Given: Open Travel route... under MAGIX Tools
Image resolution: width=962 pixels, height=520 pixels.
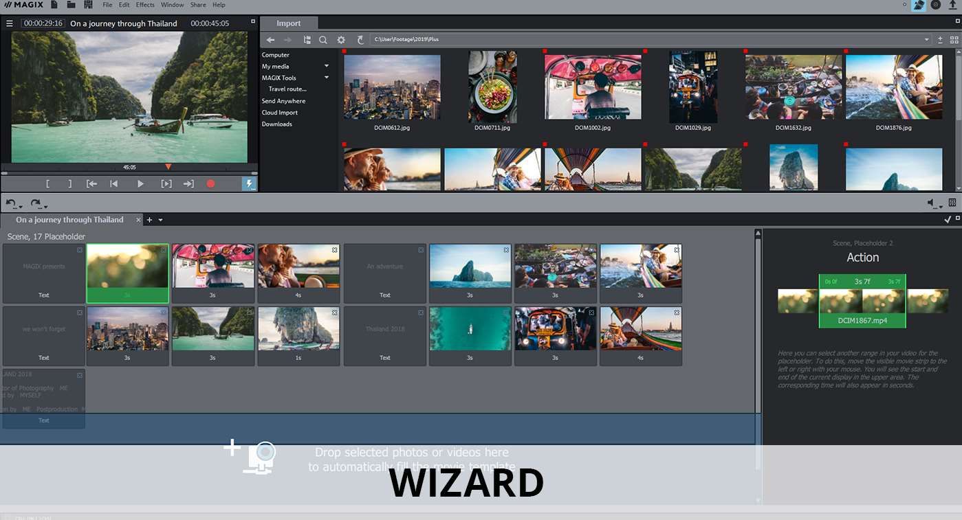Looking at the screenshot, I should (287, 89).
